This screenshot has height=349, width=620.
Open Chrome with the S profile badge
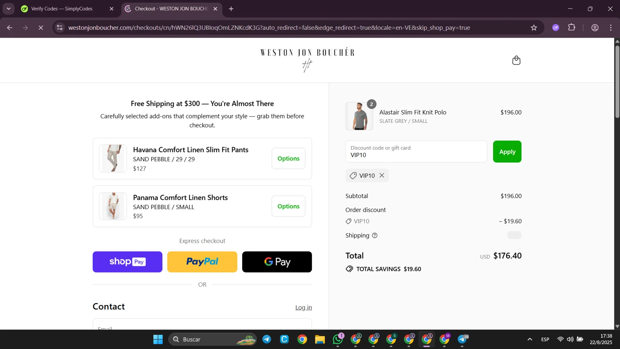point(391,339)
